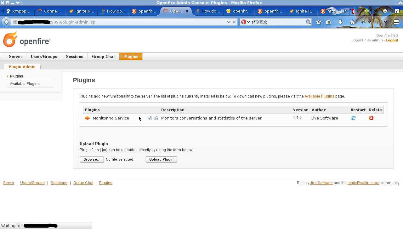Restart the Monitoring Service plugin
Image resolution: width=403 pixels, height=229 pixels.
tap(353, 118)
